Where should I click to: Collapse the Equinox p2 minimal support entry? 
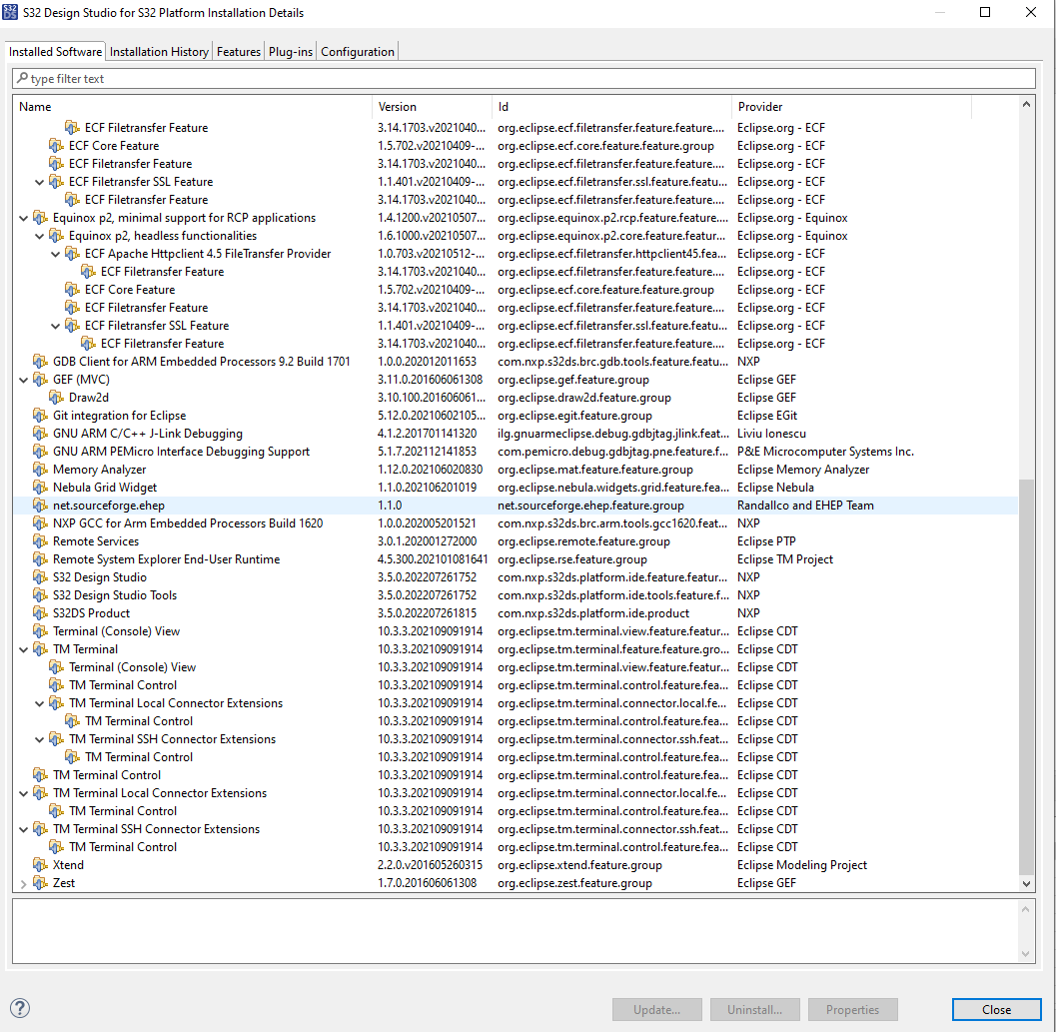pyautogui.click(x=23, y=217)
